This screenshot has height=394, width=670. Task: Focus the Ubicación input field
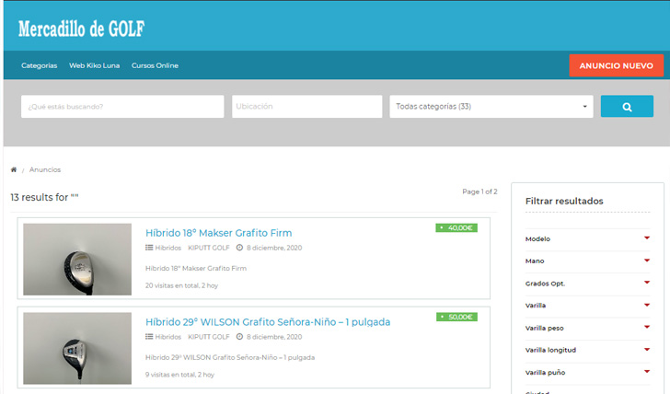click(x=306, y=107)
